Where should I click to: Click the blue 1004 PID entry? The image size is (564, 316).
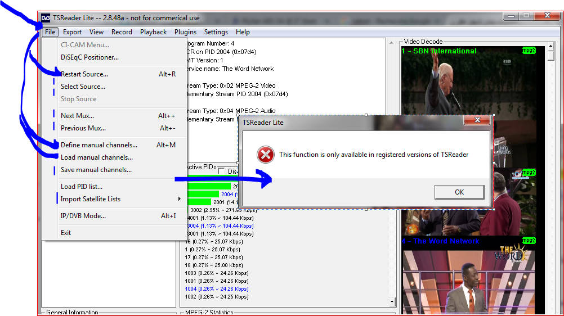(217, 289)
